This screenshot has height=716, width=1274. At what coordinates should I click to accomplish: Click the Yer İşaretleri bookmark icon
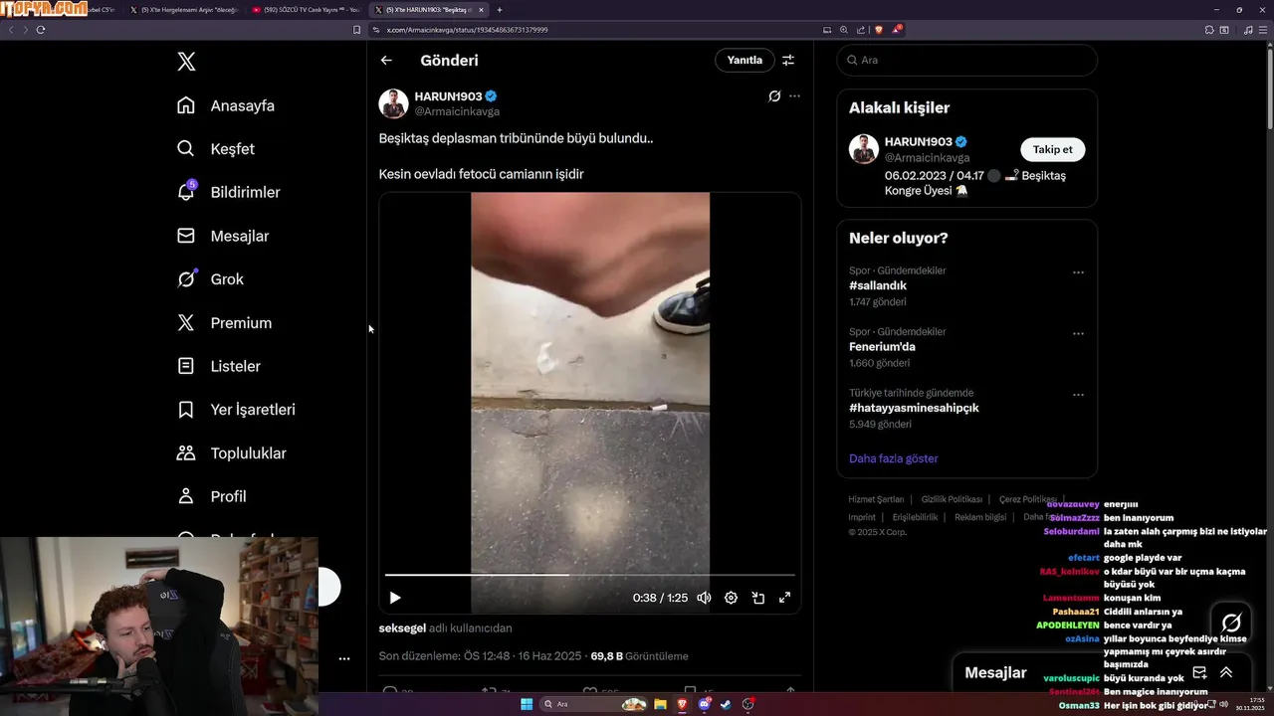(x=185, y=410)
